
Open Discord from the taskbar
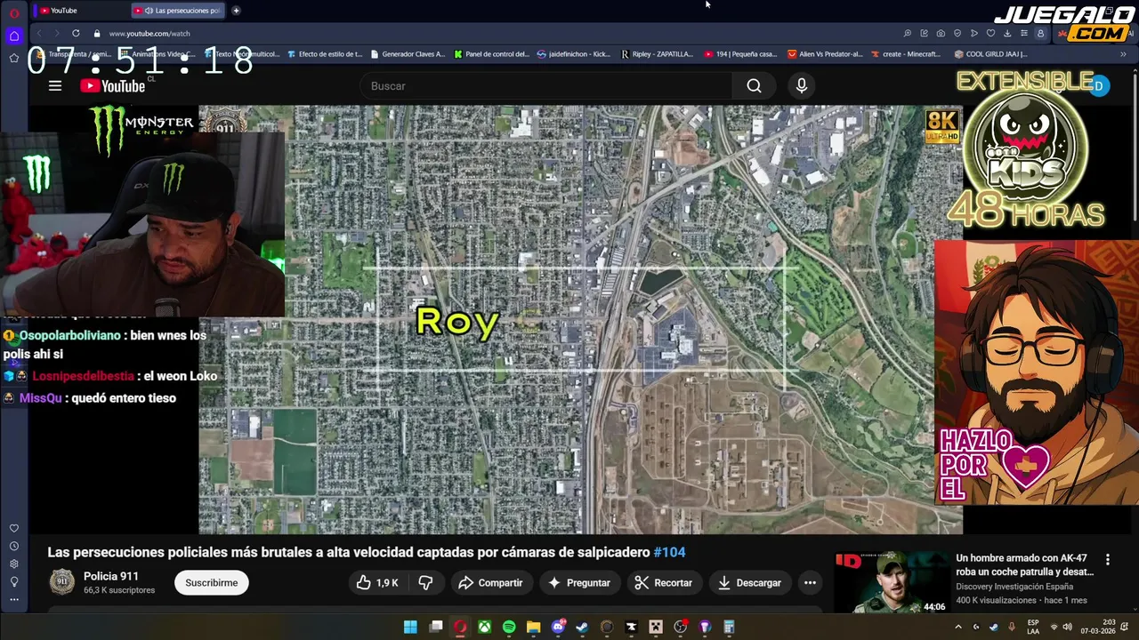(x=558, y=627)
